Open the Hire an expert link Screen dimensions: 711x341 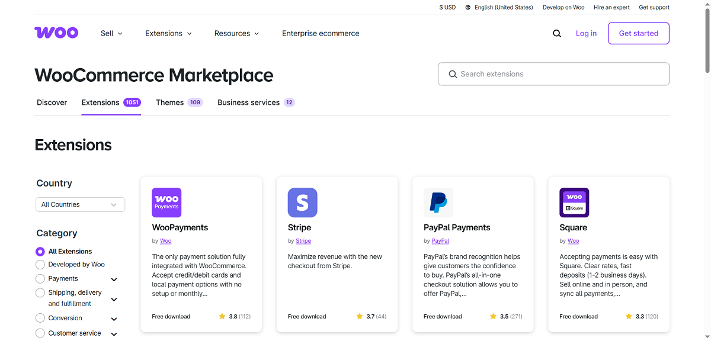[611, 8]
